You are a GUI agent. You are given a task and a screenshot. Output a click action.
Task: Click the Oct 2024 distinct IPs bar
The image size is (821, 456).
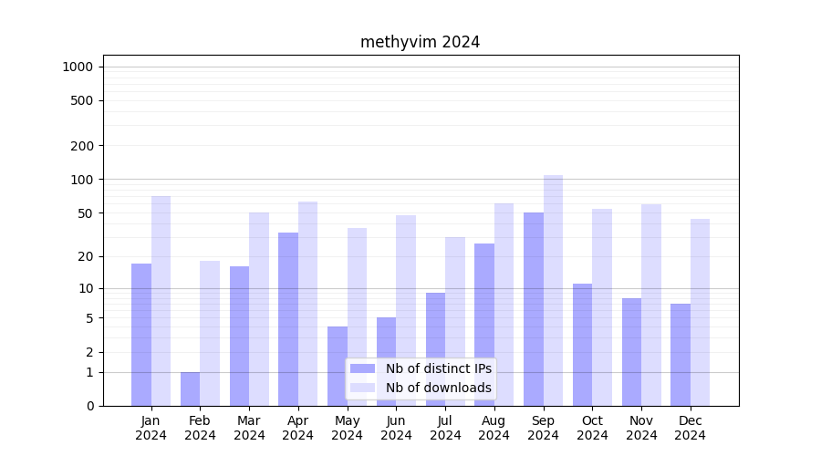582,345
